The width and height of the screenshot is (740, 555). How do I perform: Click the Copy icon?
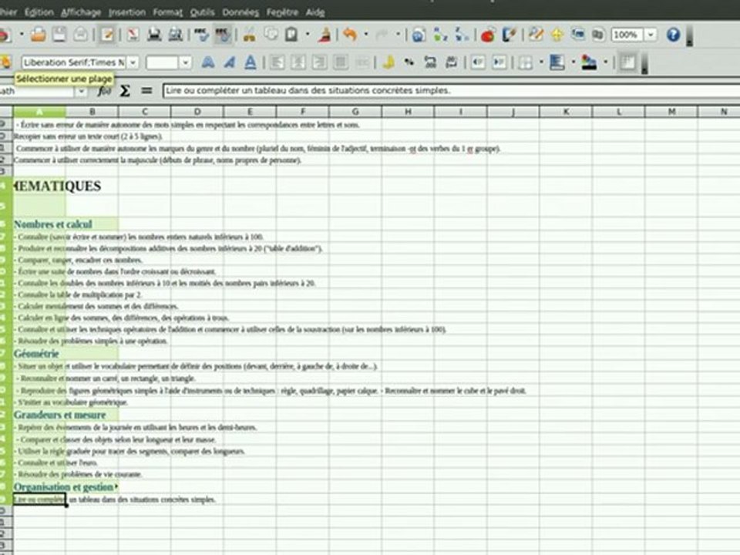(x=271, y=35)
